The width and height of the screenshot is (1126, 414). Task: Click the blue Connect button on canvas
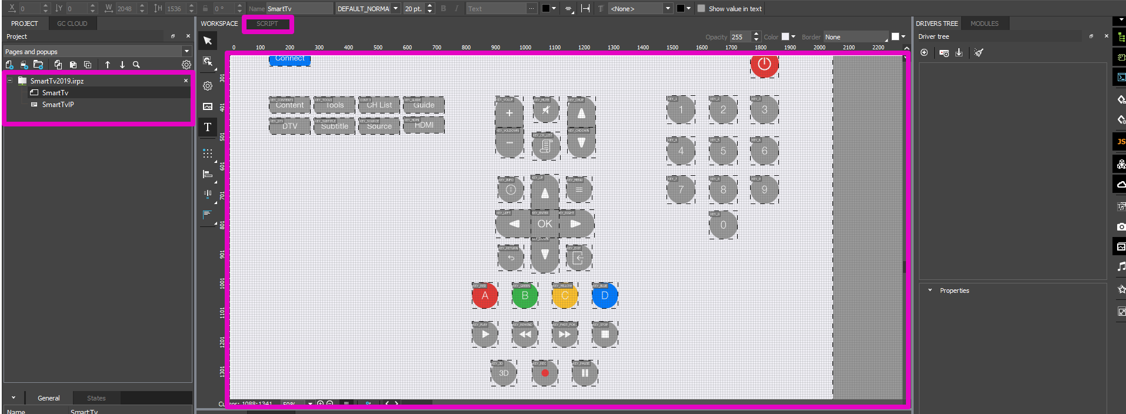[289, 59]
